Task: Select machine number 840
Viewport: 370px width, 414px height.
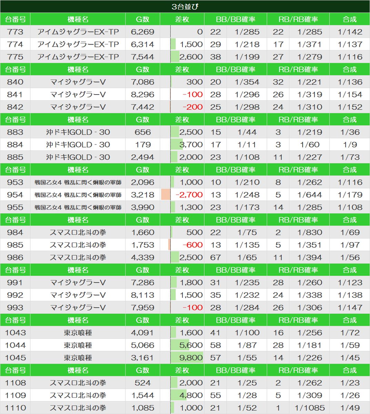Action: (x=15, y=82)
